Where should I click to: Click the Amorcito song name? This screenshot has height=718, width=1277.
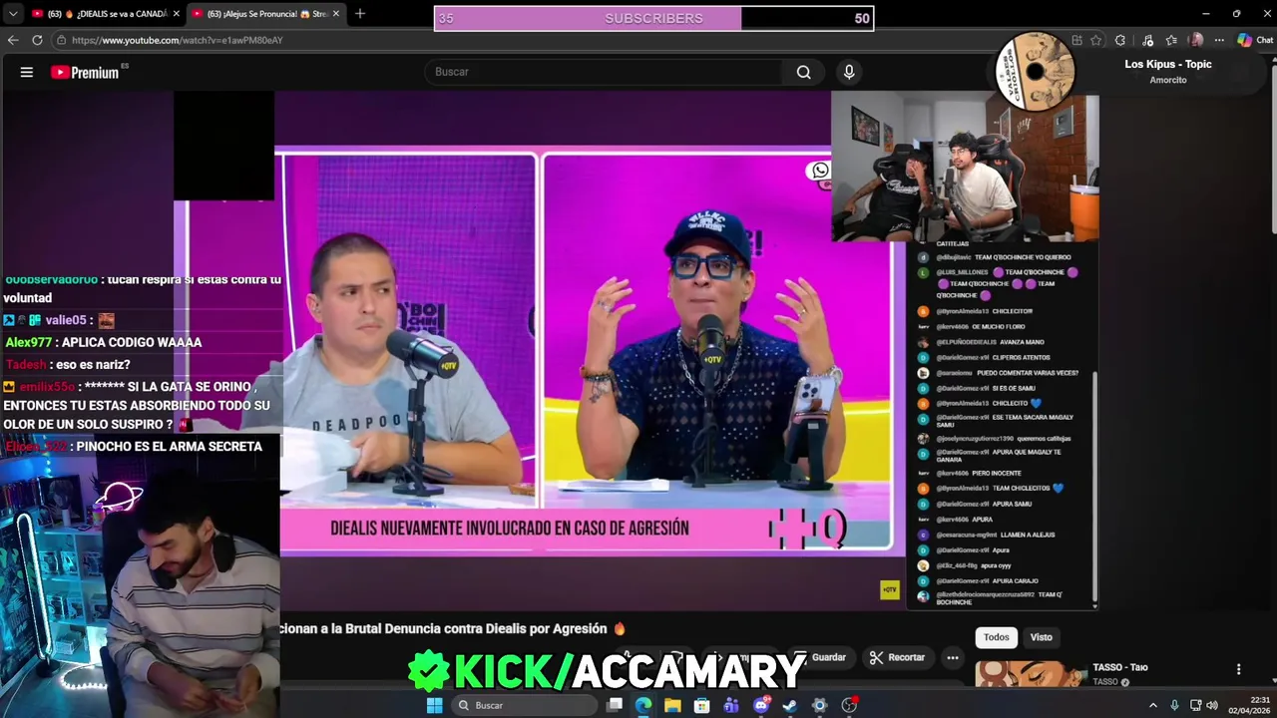pyautogui.click(x=1168, y=80)
